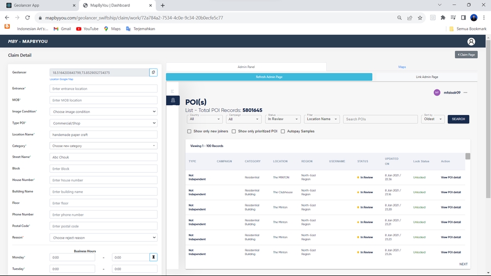491x276 pixels.
Task: Click the hourglass icon next to Monday hours
Action: coord(153,257)
